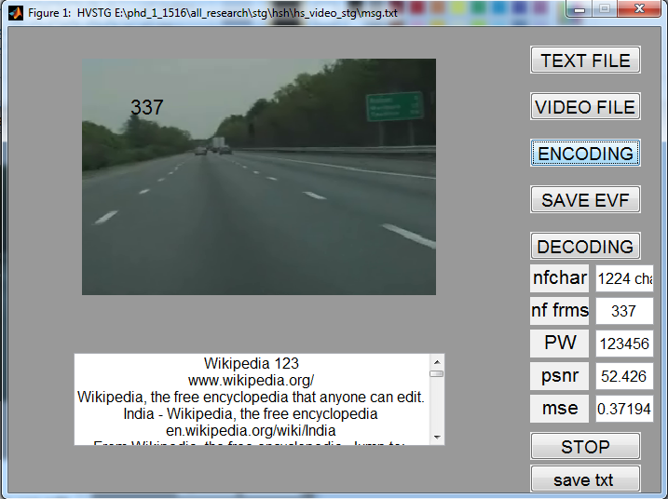Run the DECODING button

(x=585, y=246)
